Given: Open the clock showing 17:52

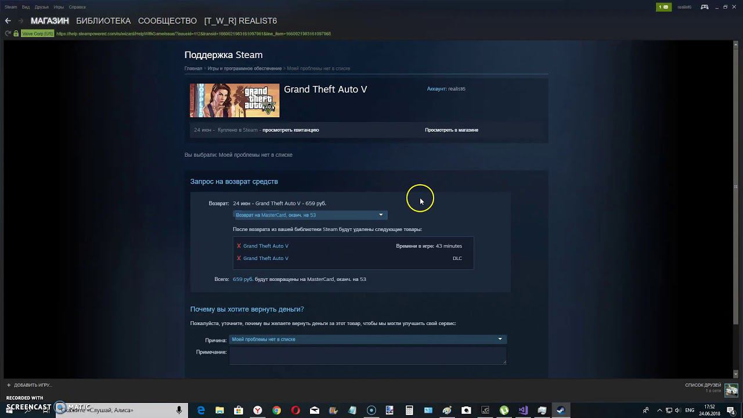Looking at the screenshot, I should click(709, 410).
